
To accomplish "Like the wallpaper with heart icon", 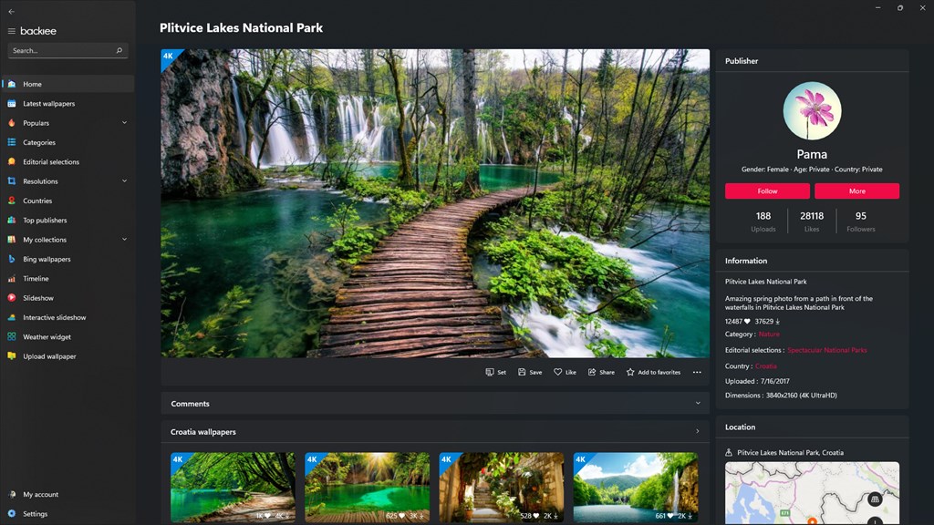I will click(x=557, y=372).
